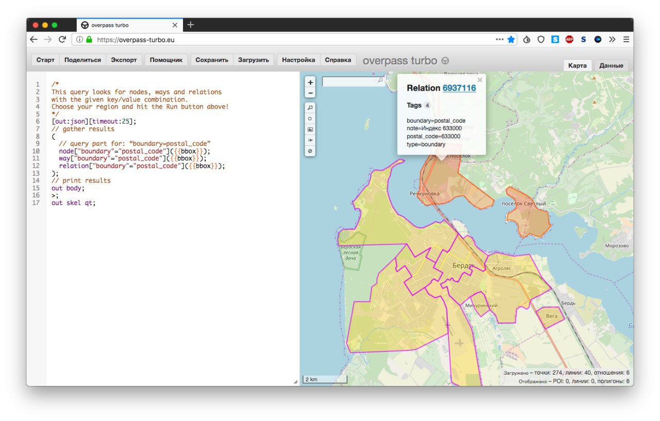The height and width of the screenshot is (421, 660).
Task: Open the Помощник wizard
Action: click(x=166, y=60)
